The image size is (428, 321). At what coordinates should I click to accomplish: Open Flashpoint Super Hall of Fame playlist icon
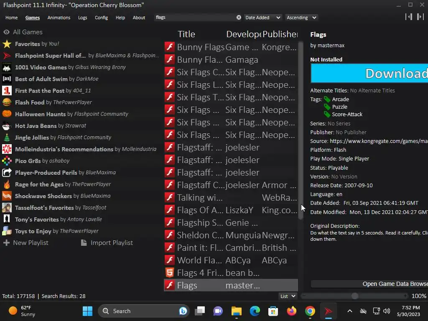7,56
